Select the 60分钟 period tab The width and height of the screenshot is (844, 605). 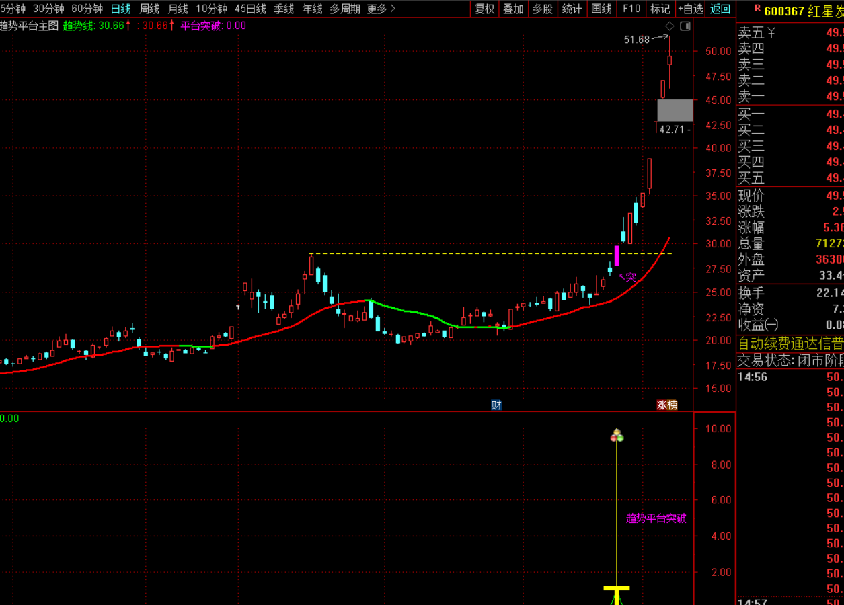click(x=87, y=9)
